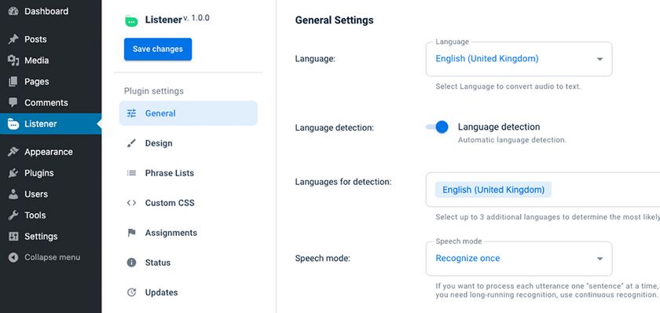Click the 'Language:' row label

pos(315,58)
